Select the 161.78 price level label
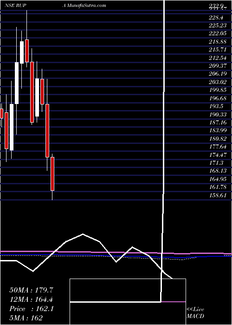This screenshot has height=325, width=232. pyautogui.click(x=218, y=187)
